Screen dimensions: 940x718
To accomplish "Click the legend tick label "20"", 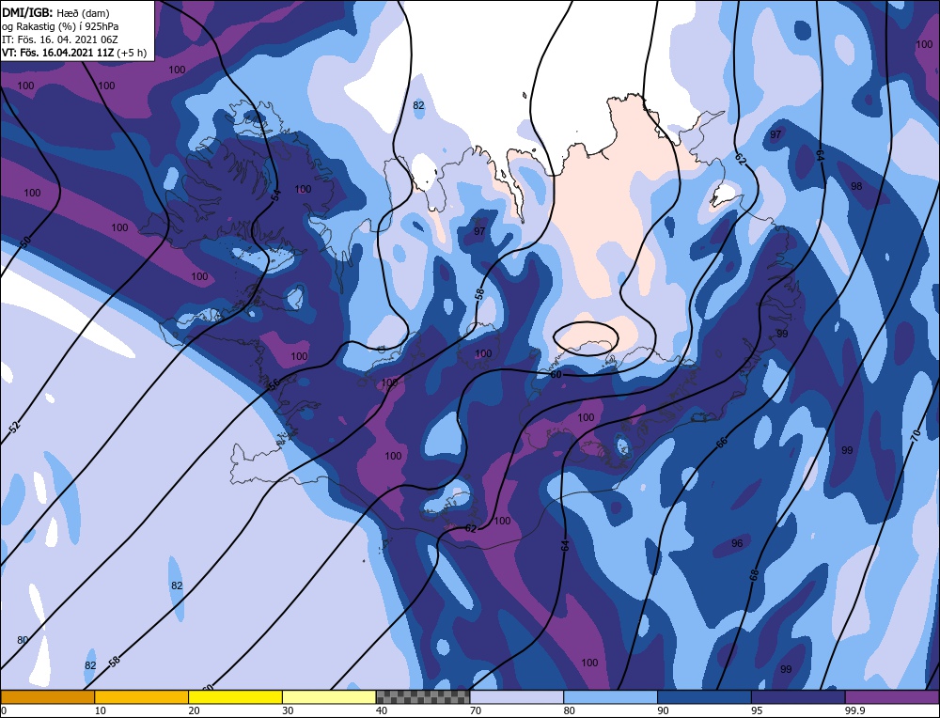I will coord(195,710).
